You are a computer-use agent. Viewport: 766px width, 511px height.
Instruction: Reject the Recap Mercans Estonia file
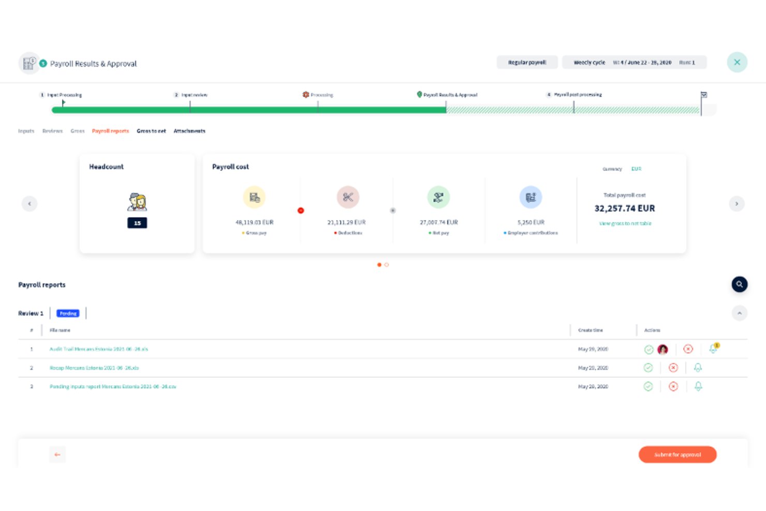pos(673,368)
